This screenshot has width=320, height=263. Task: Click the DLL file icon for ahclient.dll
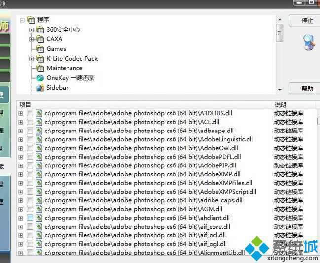(x=39, y=218)
